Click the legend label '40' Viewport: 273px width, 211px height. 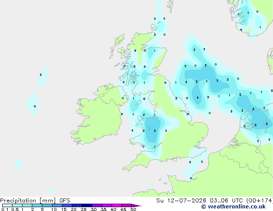tap(113, 209)
